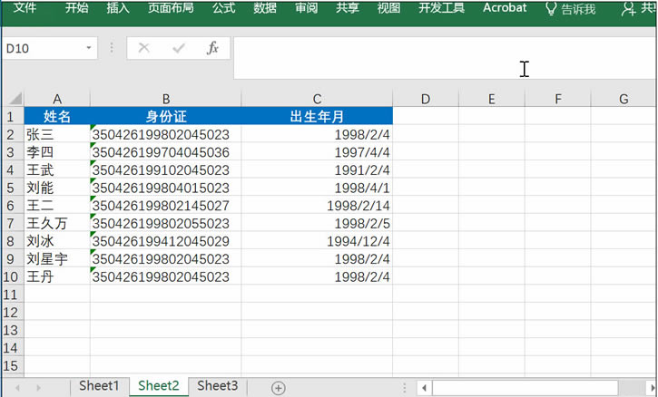The width and height of the screenshot is (658, 397).
Task: Switch to the 开发工具 ribbon tab
Action: coord(441,8)
